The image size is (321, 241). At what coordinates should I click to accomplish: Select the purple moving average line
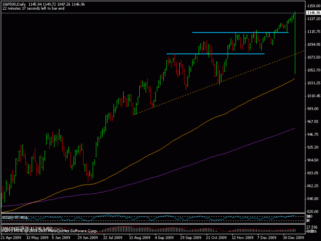point(148,178)
